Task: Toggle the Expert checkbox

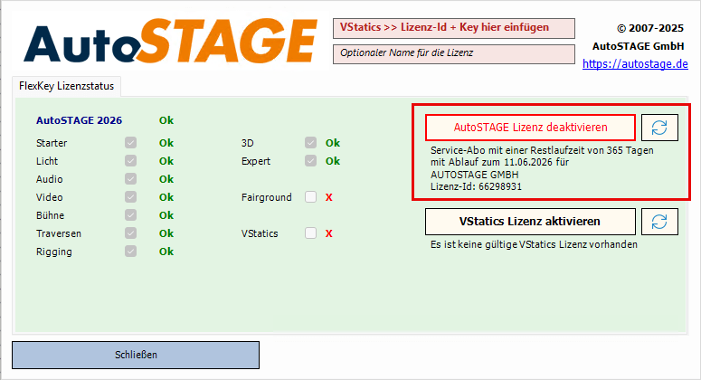Action: (x=311, y=160)
